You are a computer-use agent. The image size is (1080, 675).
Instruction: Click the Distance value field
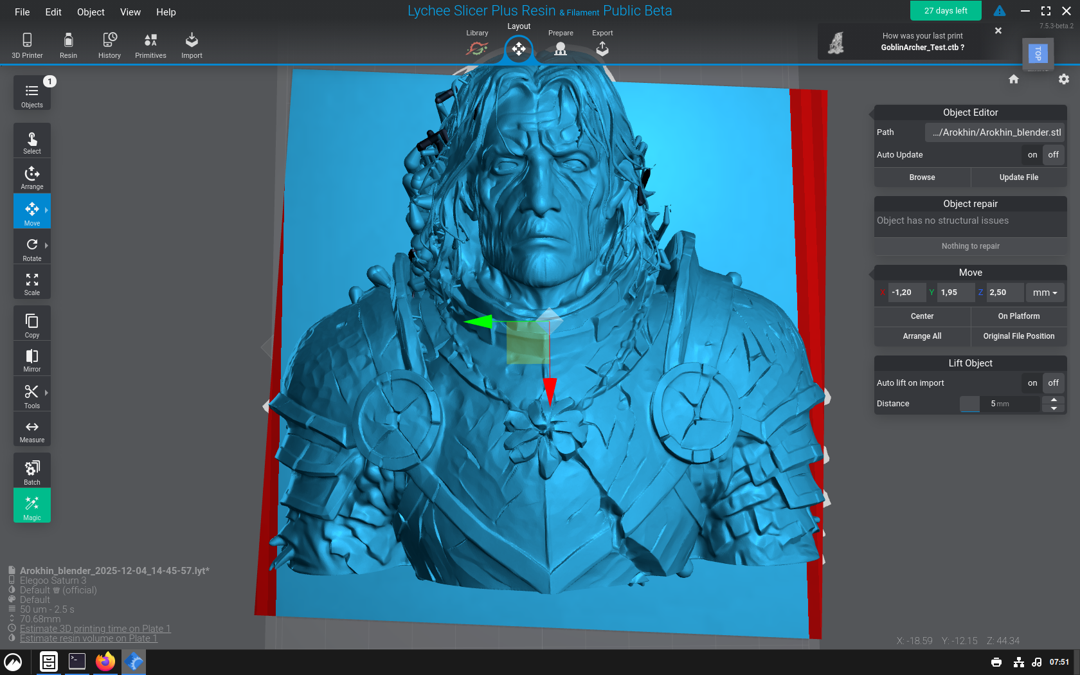(x=1000, y=404)
